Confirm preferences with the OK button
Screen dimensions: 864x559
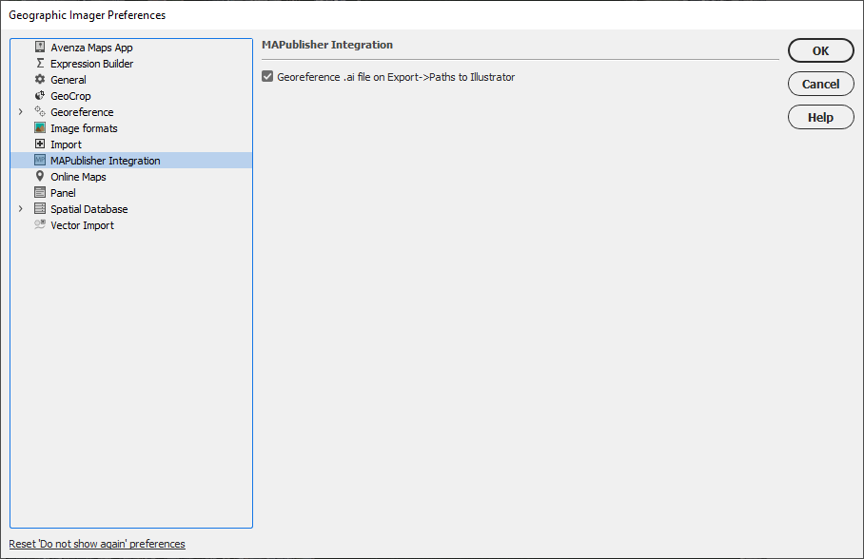point(820,50)
